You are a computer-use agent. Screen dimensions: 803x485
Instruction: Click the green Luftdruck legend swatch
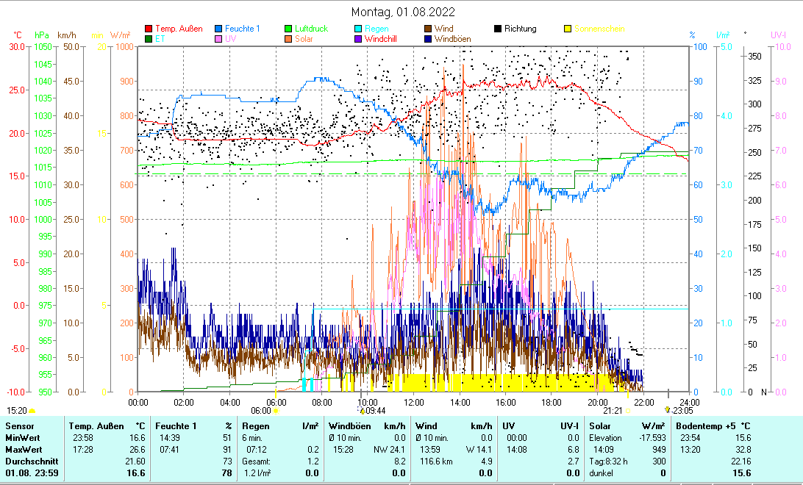point(288,29)
